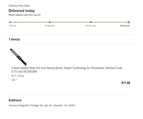Image resolution: width=143 pixels, height=119 pixels.
Task: Click the Preparing progress dot
Action: (x=50, y=22)
